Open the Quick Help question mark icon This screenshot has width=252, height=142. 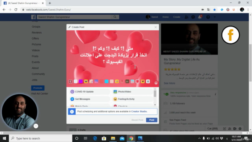pyautogui.click(x=208, y=17)
